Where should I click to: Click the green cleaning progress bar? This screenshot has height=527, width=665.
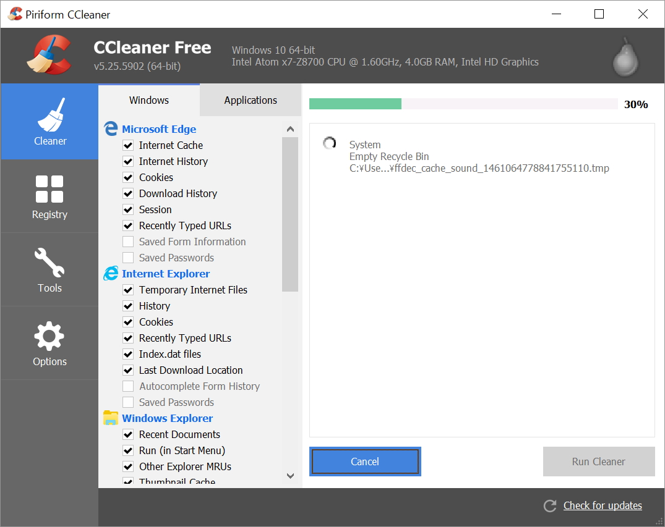point(355,104)
